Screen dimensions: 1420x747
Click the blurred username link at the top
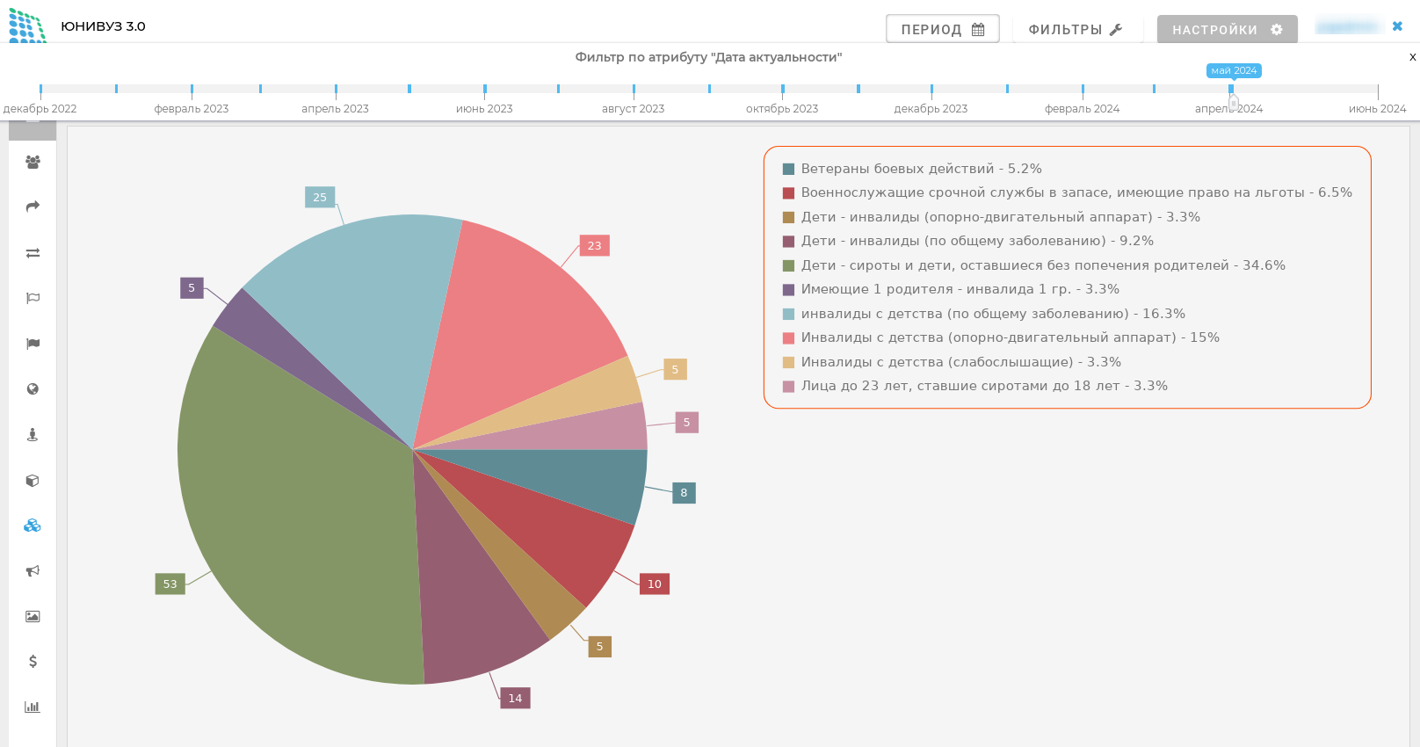[1348, 27]
